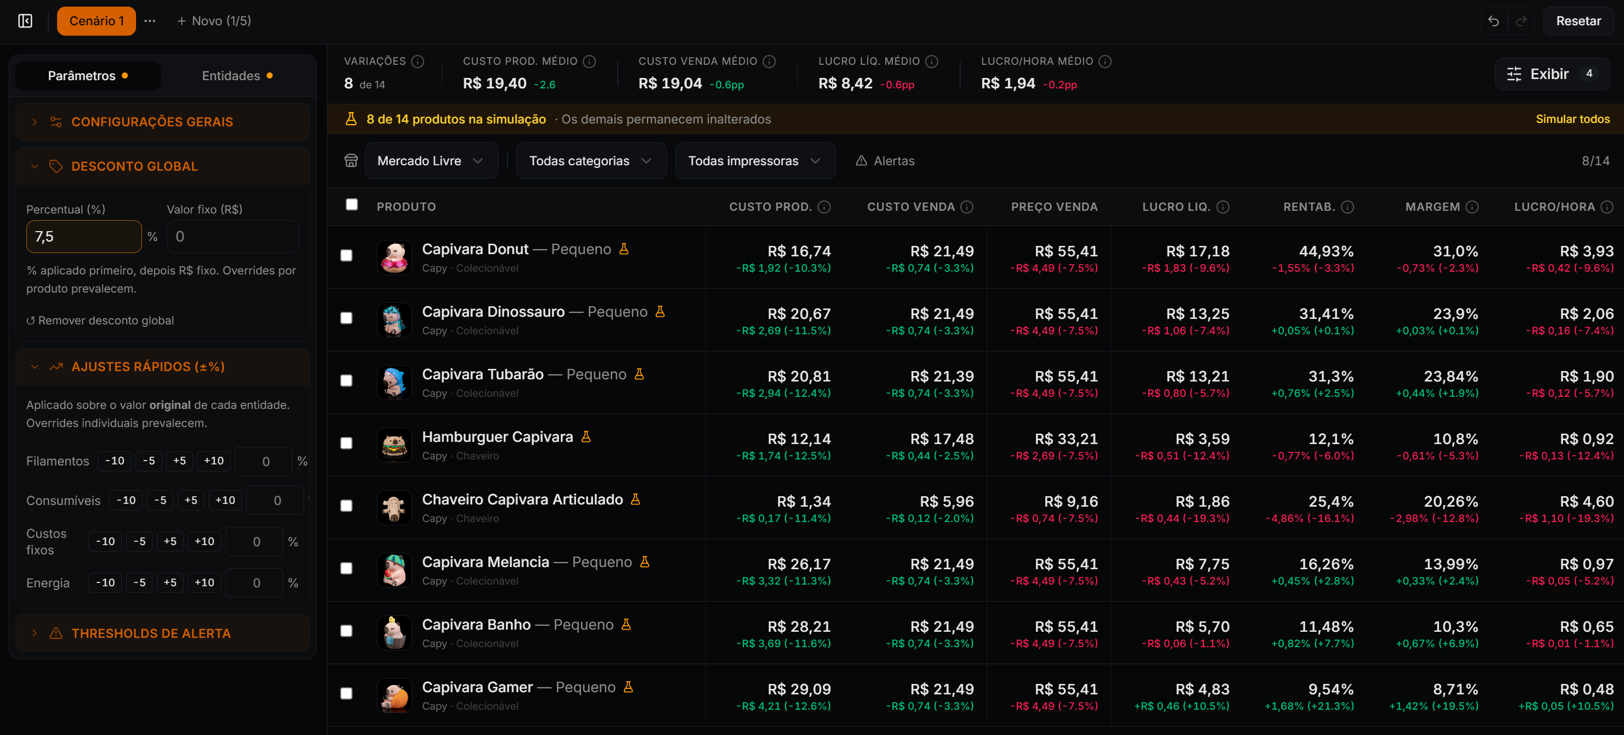Collapse the sidebar panel icon
The image size is (1624, 735).
click(x=25, y=21)
